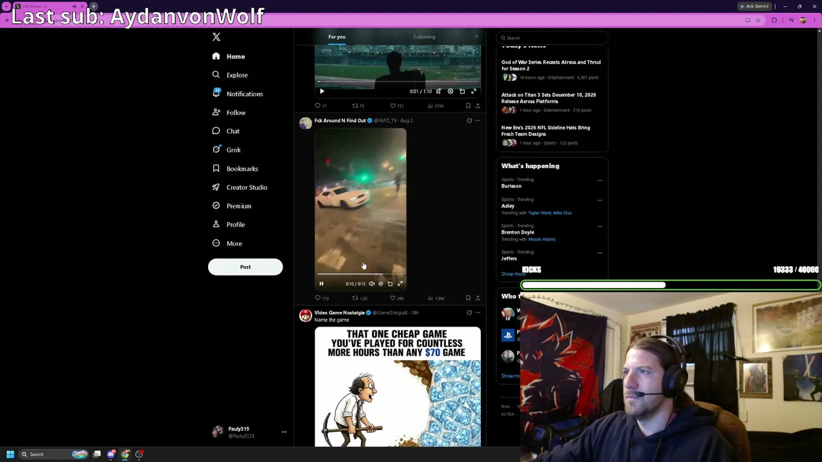The width and height of the screenshot is (822, 462).
Task: Bookmark the stadium video post
Action: click(468, 106)
